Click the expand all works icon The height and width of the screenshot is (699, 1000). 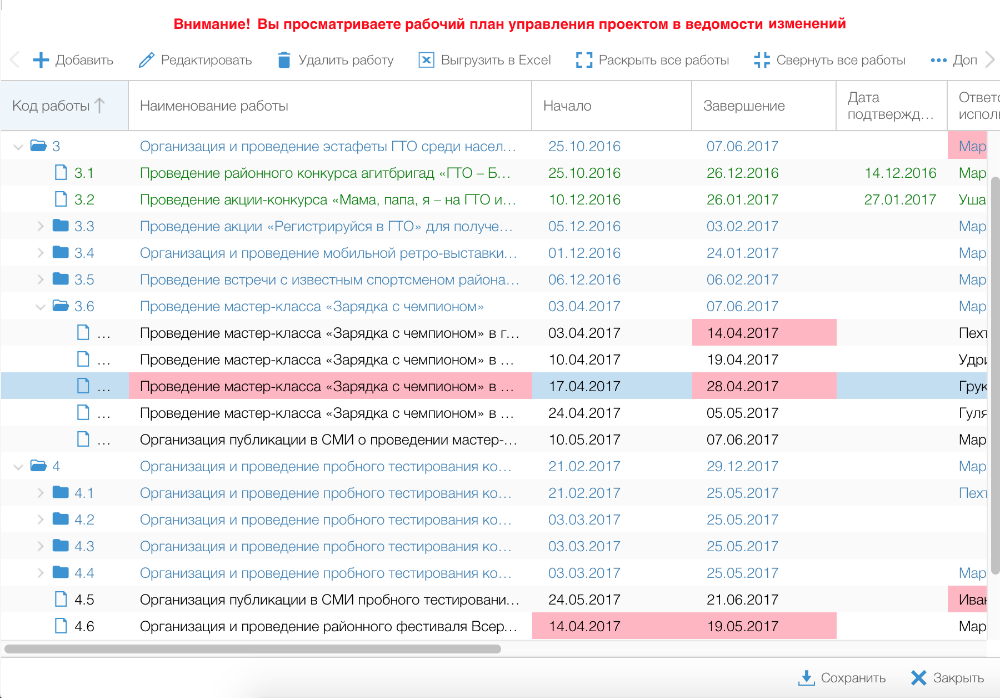point(584,60)
